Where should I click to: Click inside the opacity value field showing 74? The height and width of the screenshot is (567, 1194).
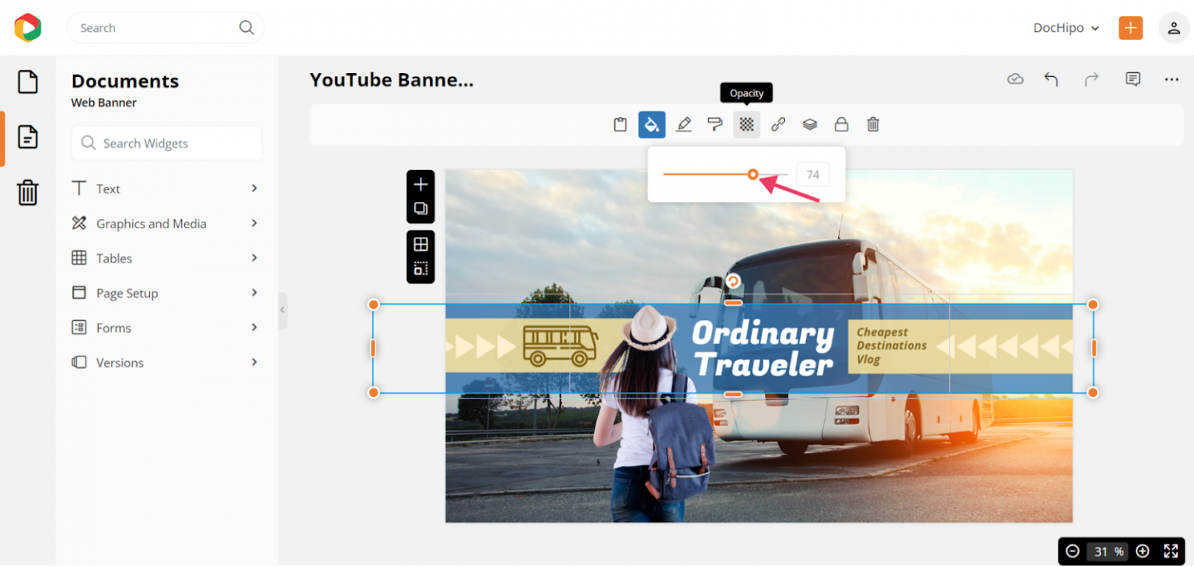[812, 174]
